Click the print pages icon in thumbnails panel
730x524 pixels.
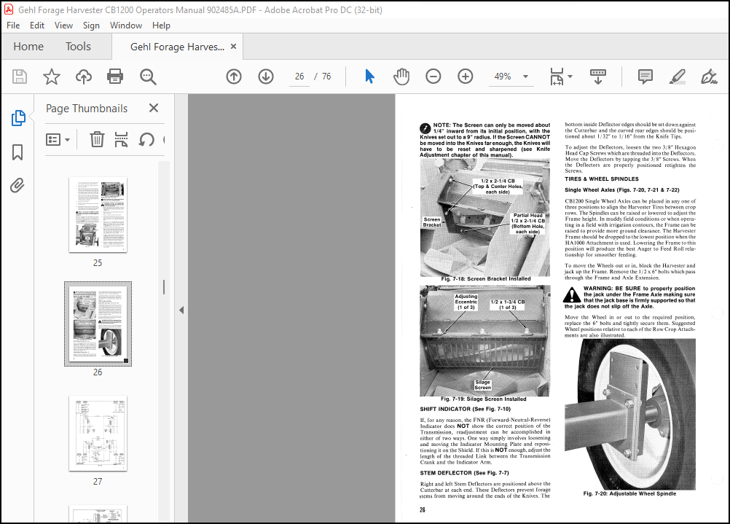121,139
